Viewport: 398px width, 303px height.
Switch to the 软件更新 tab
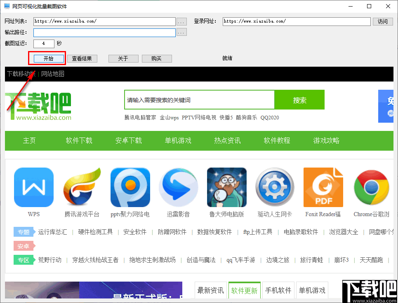244,290
